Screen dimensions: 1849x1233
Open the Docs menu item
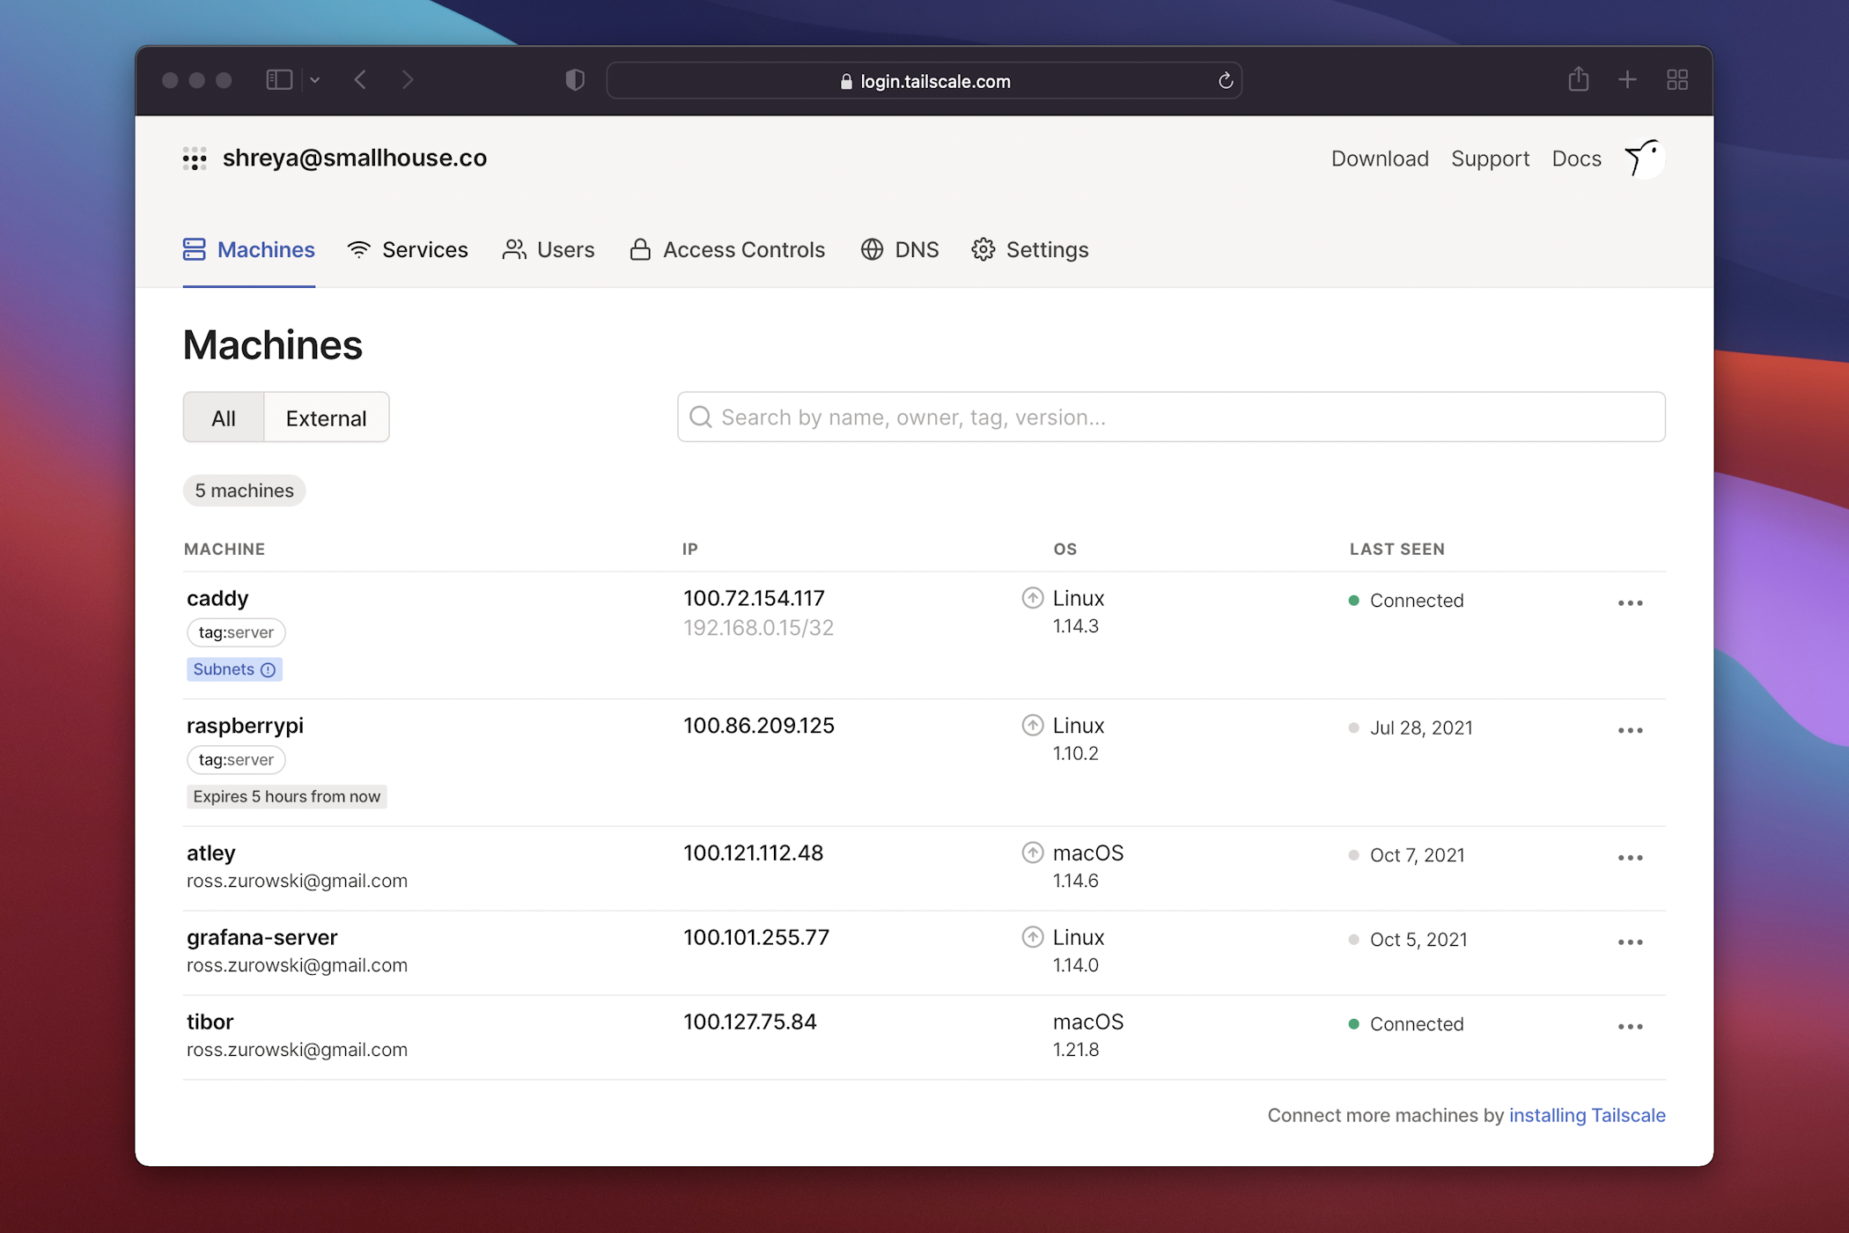pos(1576,159)
